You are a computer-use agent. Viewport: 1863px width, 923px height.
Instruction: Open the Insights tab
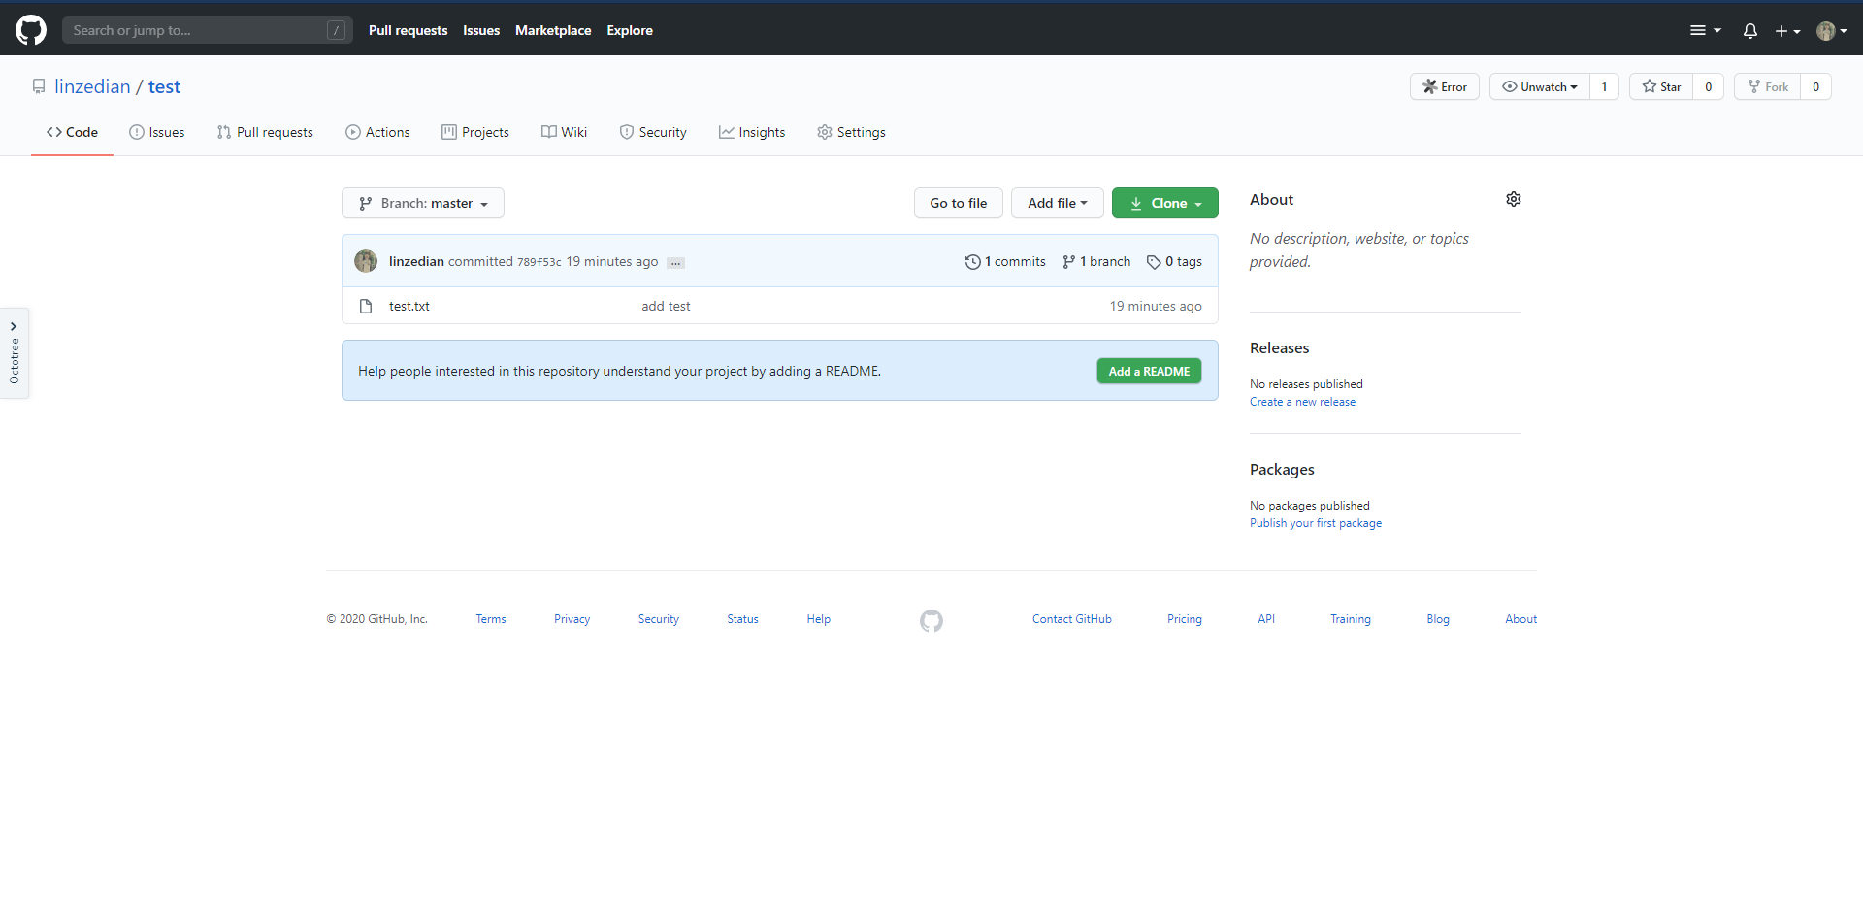[x=752, y=132]
